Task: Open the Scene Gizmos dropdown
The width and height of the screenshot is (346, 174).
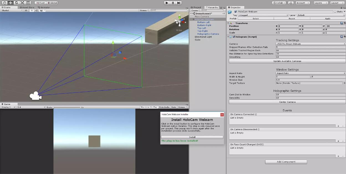Action: [144, 10]
